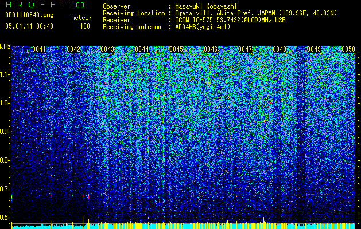Click the 'meteor' label
361x229 pixels.
tap(81, 18)
